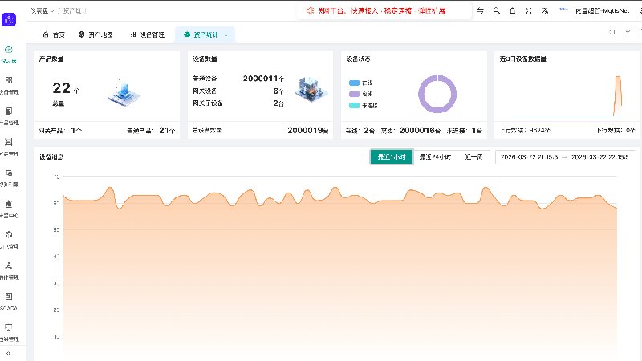Refresh the current tab with reload icon
The height and width of the screenshot is (361, 642).
pos(612,32)
